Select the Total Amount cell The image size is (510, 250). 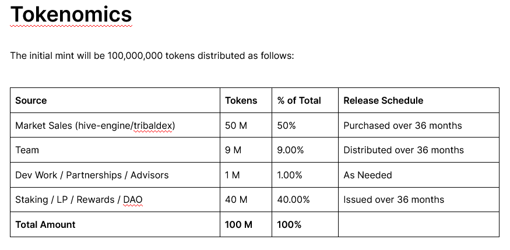115,224
